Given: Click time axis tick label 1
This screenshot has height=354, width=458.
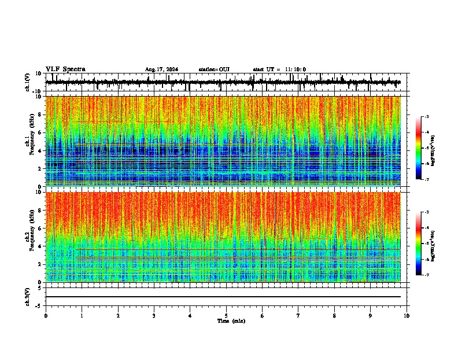Looking at the screenshot, I should (x=82, y=316).
